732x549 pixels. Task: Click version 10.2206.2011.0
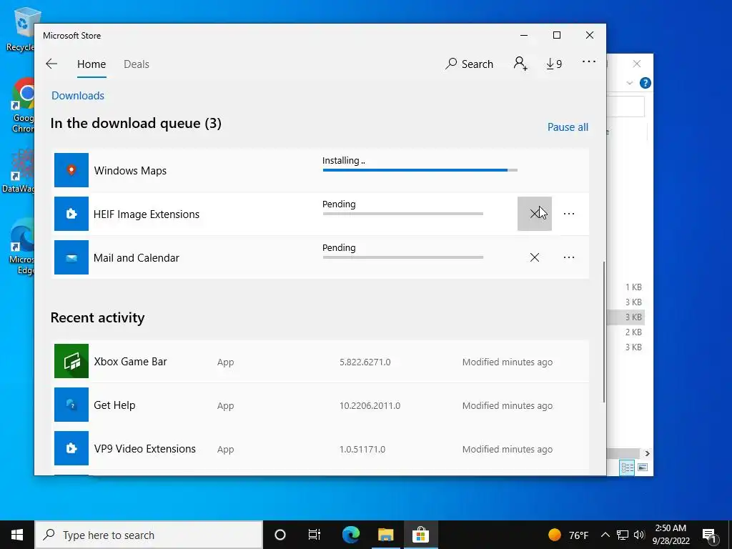click(370, 406)
